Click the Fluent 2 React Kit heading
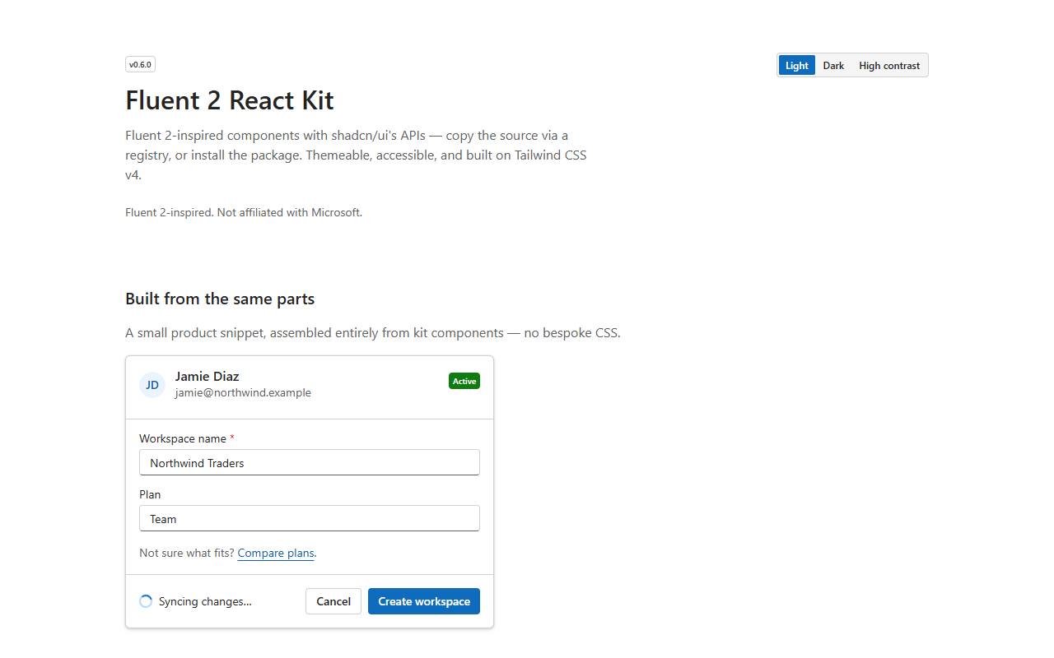Image resolution: width=1054 pixels, height=658 pixels. coord(230,100)
